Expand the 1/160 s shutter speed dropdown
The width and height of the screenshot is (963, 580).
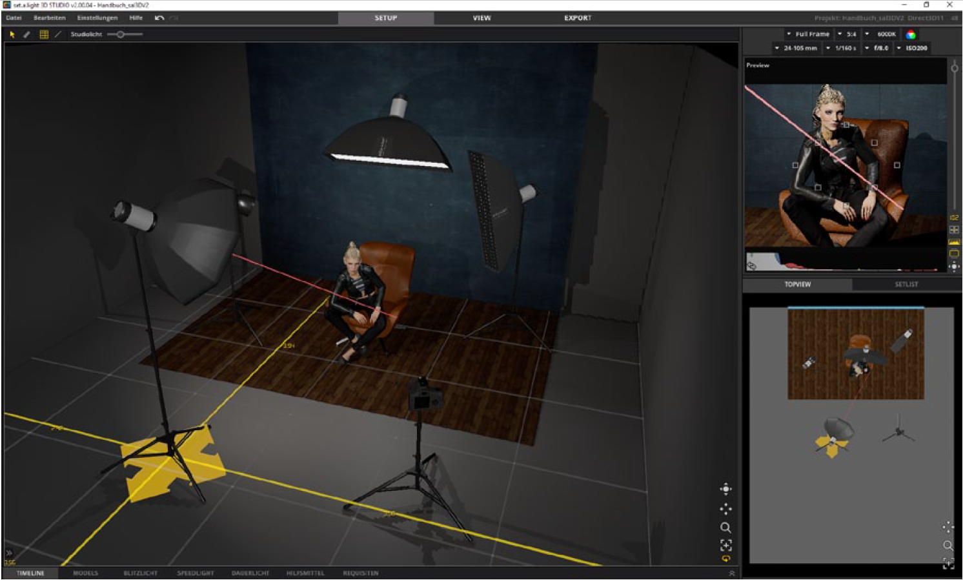click(842, 48)
